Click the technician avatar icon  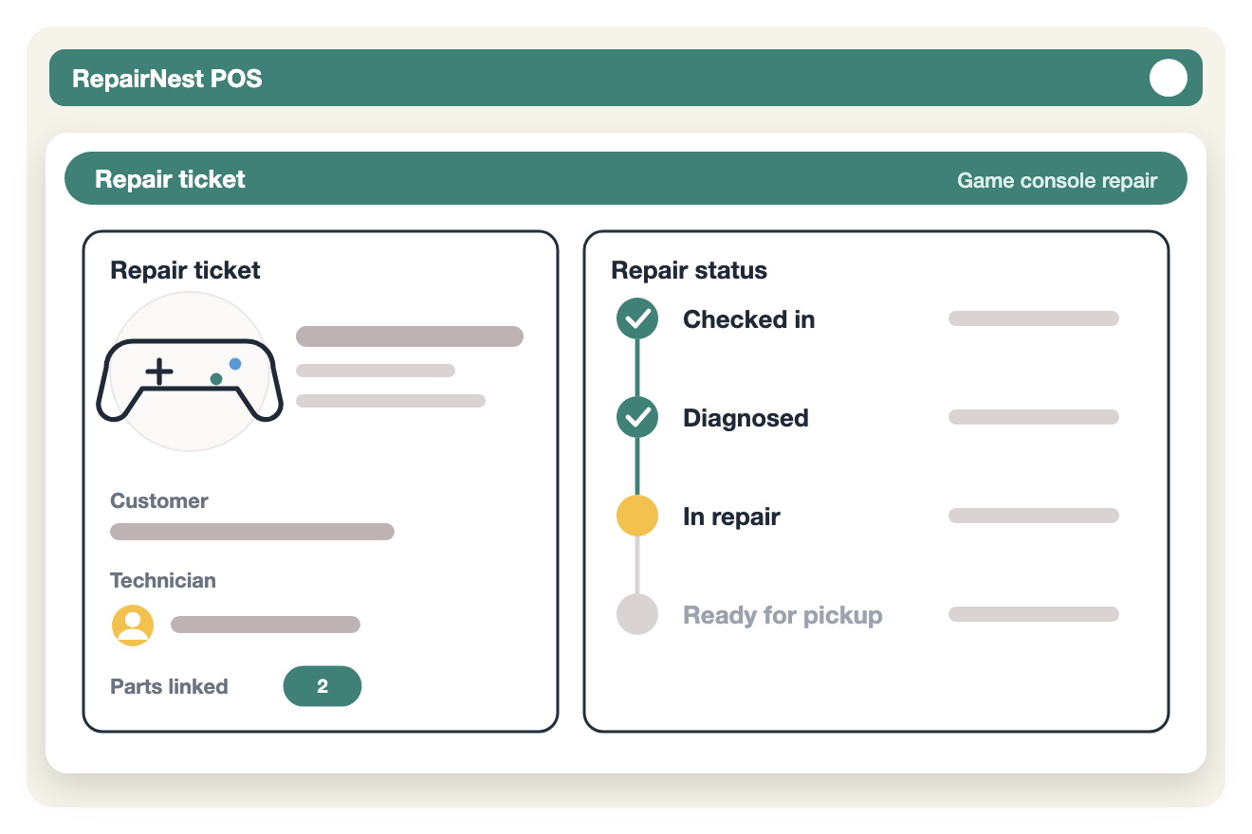coord(133,625)
